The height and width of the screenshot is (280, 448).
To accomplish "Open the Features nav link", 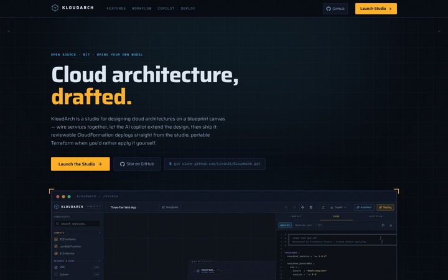I will tap(116, 9).
